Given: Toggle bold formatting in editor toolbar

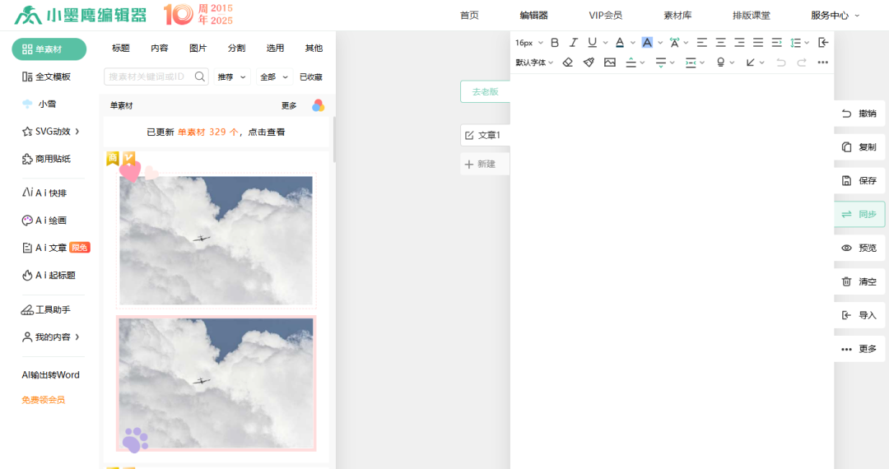Looking at the screenshot, I should (555, 43).
